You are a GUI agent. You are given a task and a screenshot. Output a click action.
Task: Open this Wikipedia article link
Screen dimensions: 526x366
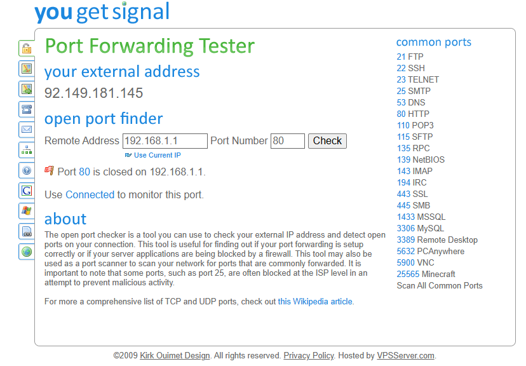click(314, 302)
